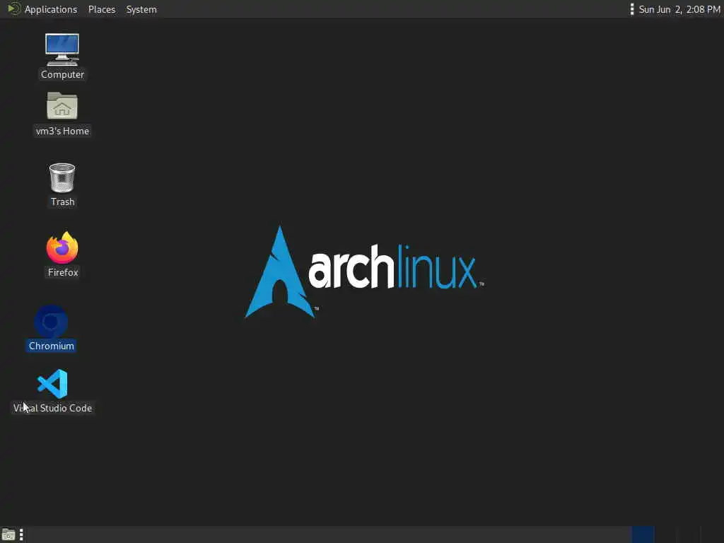Select the Trash icon on the desktop
The height and width of the screenshot is (543, 724).
tap(62, 177)
